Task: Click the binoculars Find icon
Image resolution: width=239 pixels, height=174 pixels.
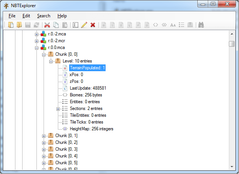Action: pos(201,25)
